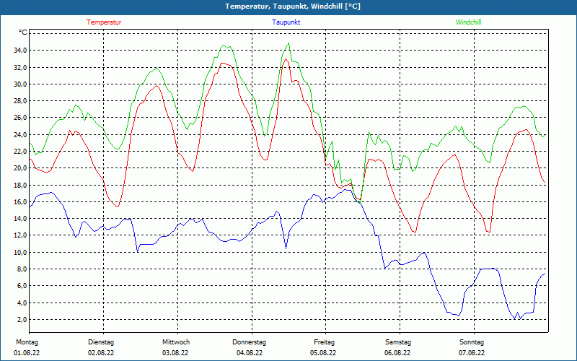Click the 12,0 y-axis value

point(20,235)
